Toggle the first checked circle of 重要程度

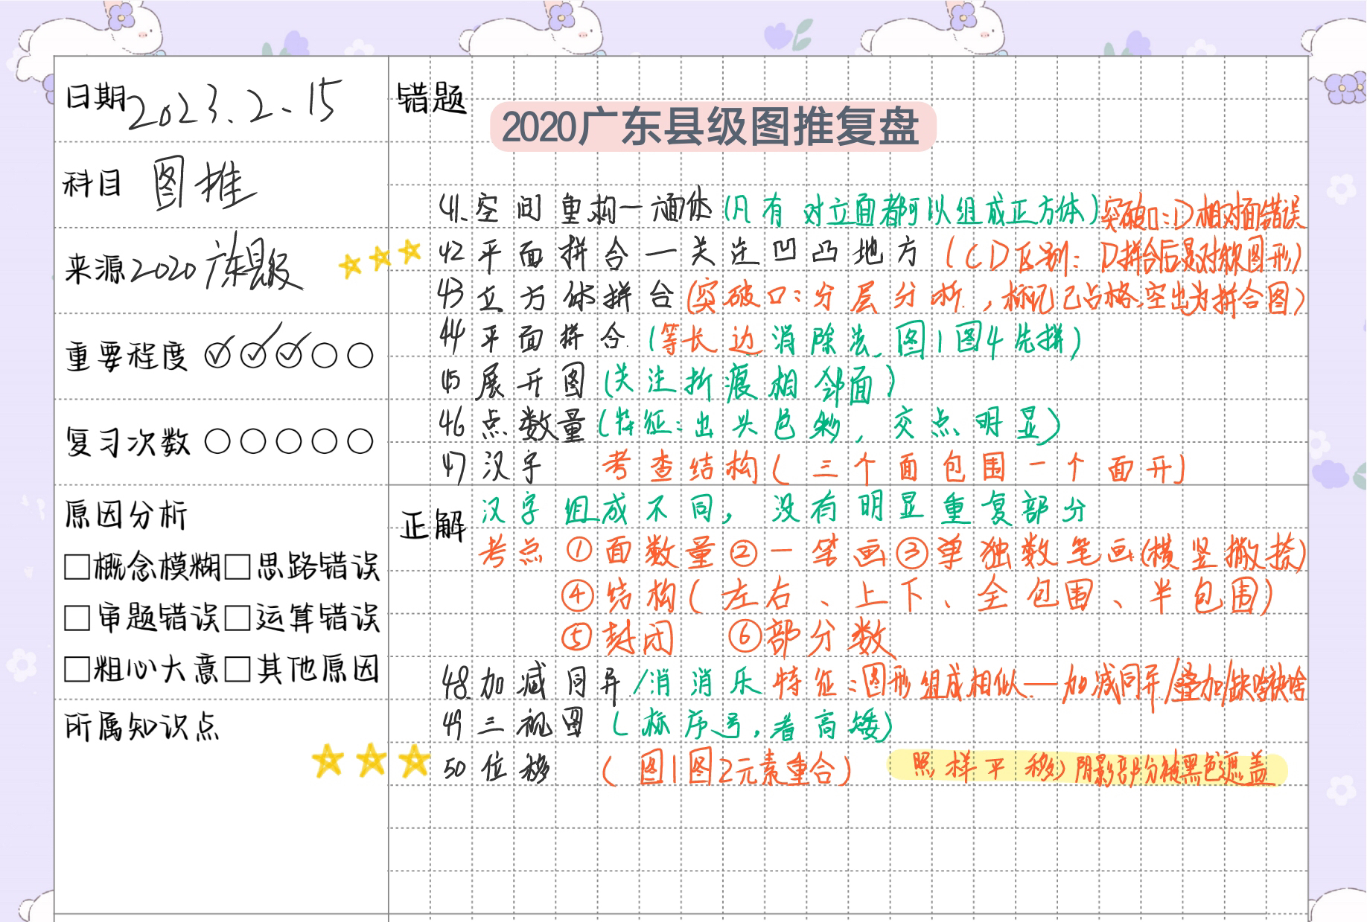pos(218,356)
